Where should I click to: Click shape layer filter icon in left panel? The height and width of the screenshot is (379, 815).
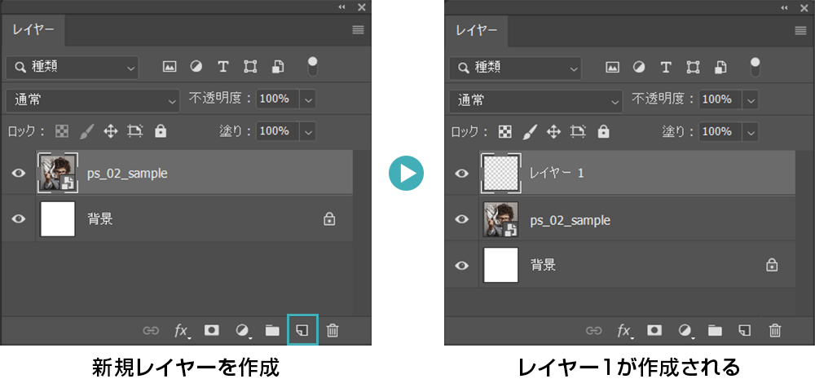pyautogui.click(x=250, y=67)
